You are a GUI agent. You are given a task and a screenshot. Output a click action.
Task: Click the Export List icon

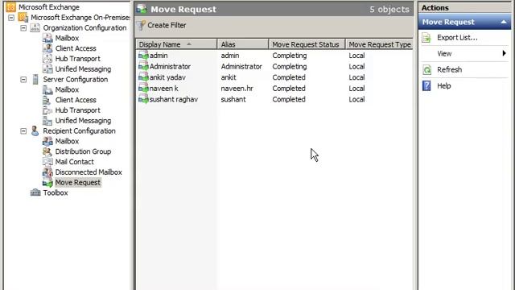click(426, 38)
